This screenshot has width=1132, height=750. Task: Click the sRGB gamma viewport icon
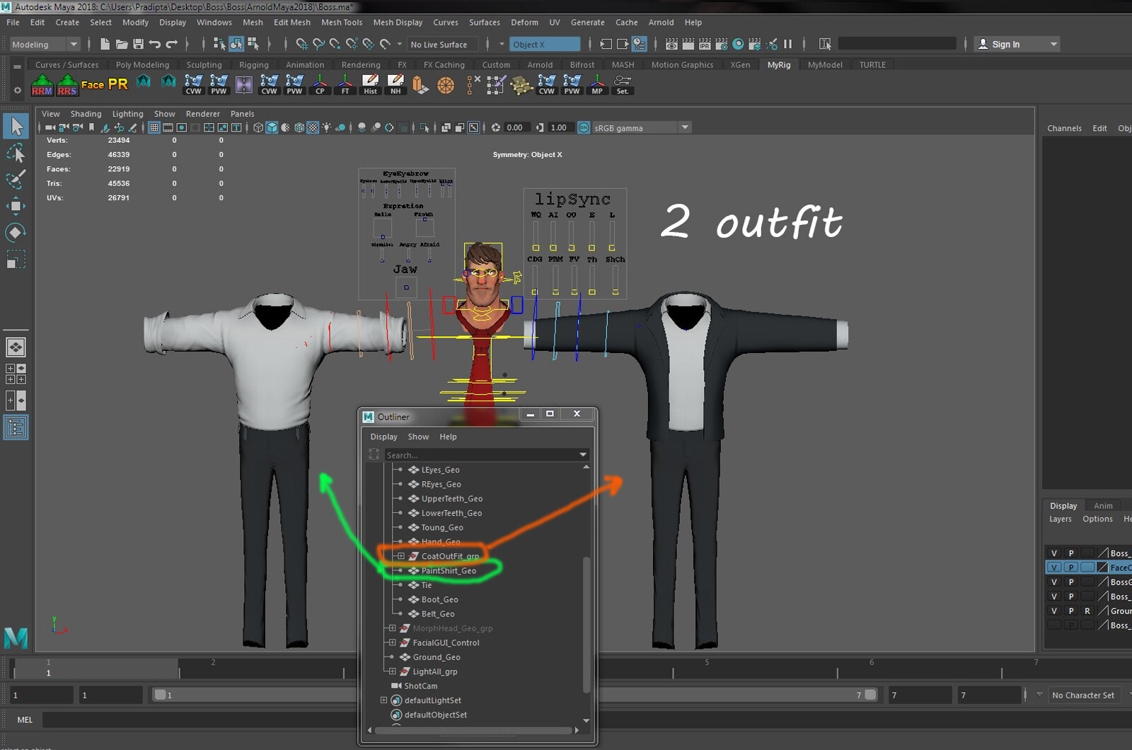(583, 127)
